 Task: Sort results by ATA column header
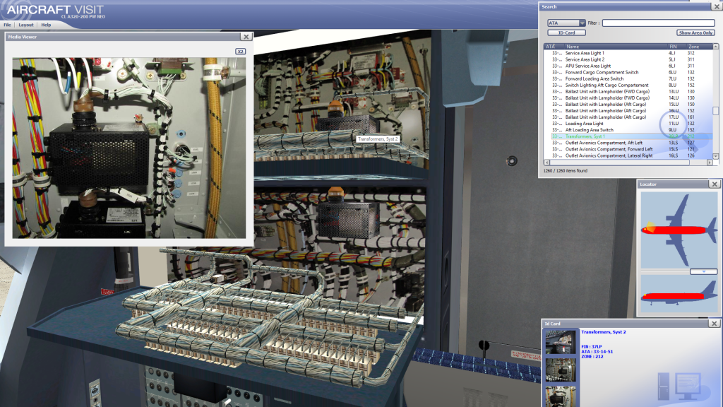tap(554, 47)
